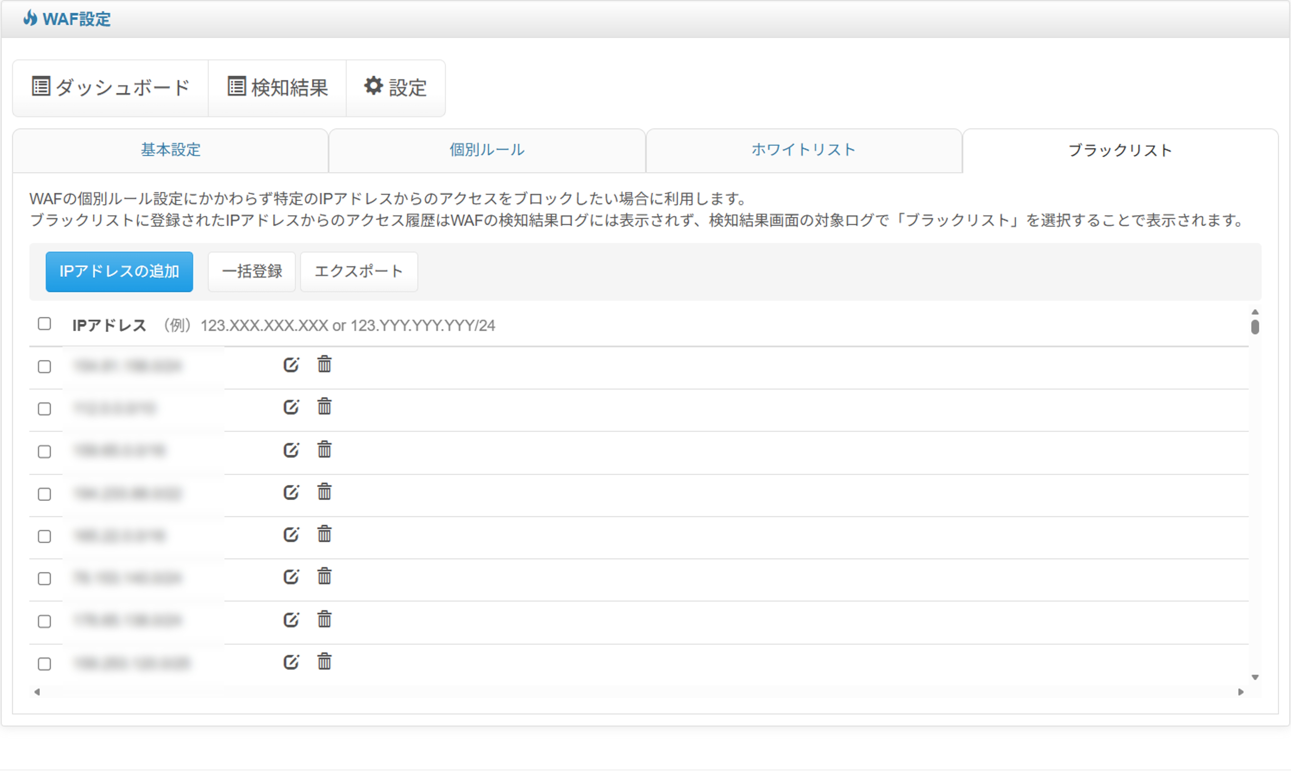Click horizontal scrollbar left arrow
The height and width of the screenshot is (773, 1291).
[37, 692]
